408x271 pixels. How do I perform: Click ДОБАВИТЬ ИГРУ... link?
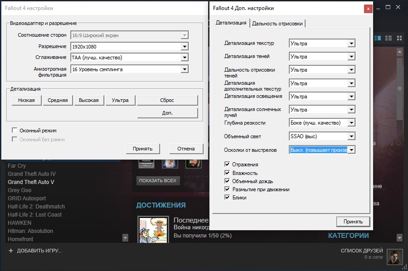[x=39, y=251]
